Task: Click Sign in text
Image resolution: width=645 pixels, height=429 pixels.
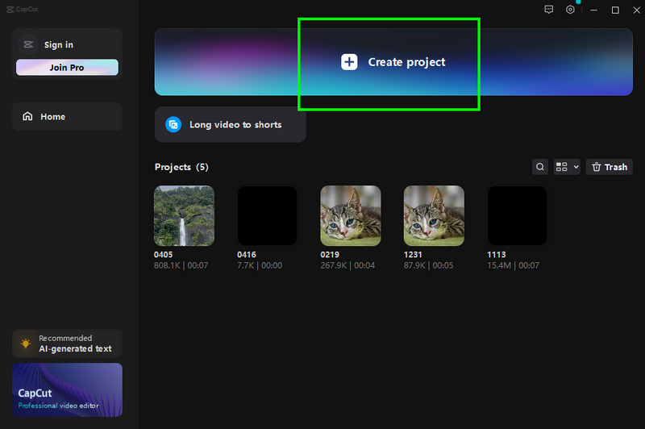Action: [x=59, y=45]
